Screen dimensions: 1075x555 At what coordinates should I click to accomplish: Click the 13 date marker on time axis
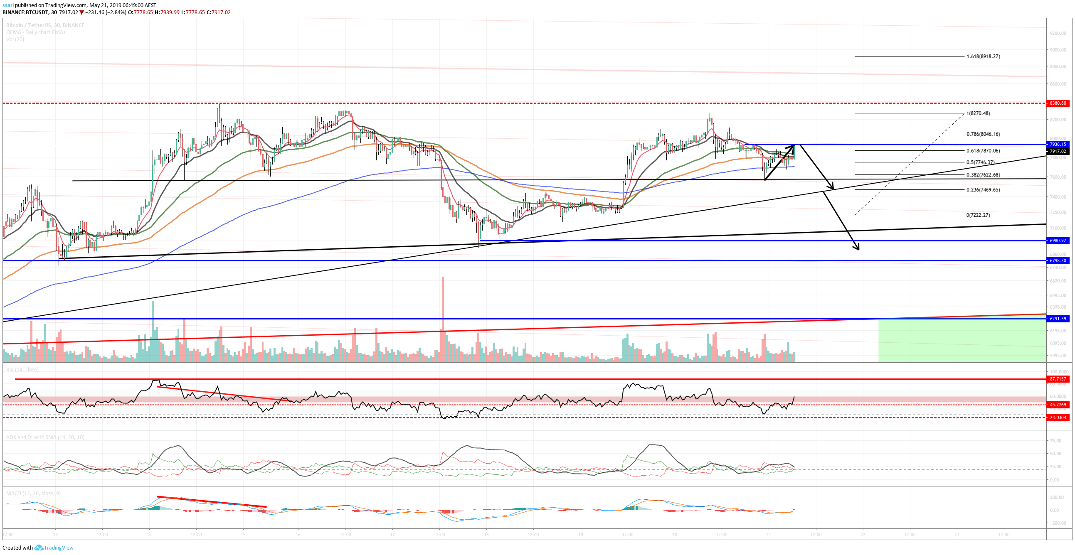[55, 535]
